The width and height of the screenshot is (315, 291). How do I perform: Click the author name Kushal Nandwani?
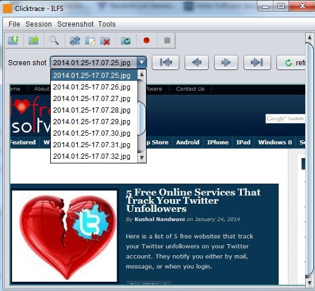click(159, 219)
